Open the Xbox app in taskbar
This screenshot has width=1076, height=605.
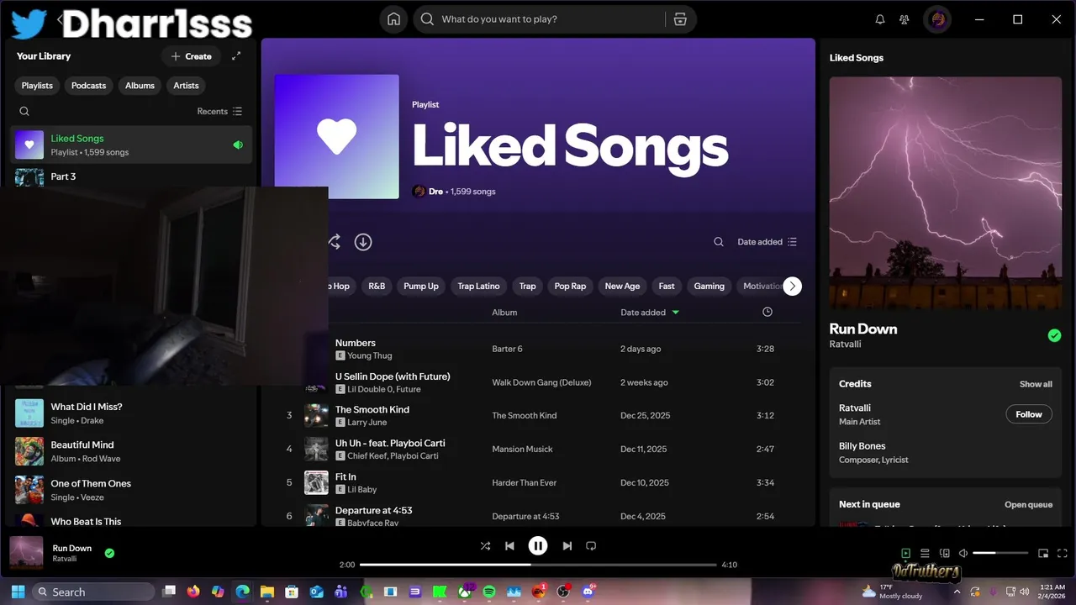click(464, 592)
